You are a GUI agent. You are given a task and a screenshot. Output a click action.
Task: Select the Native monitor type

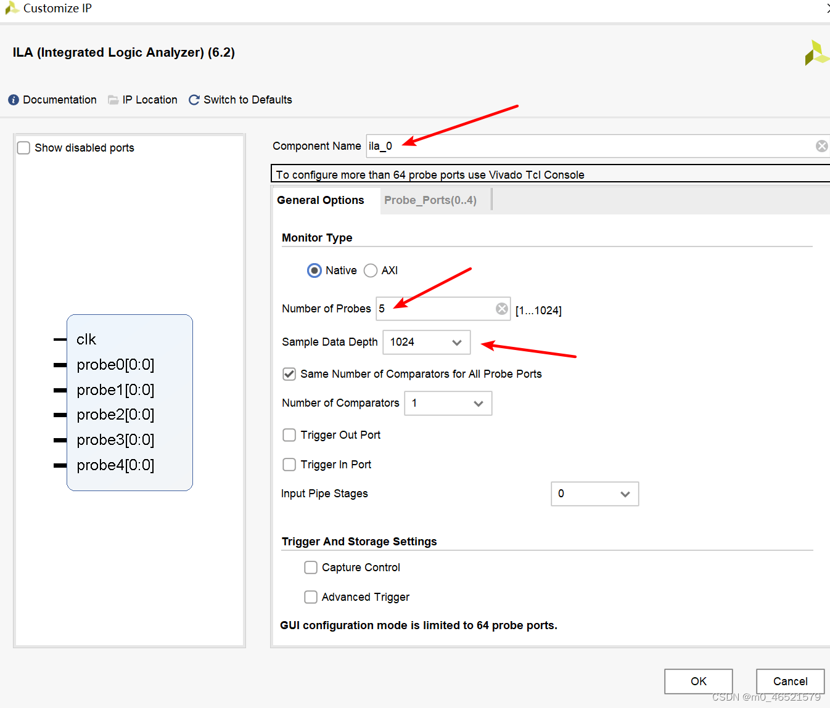pyautogui.click(x=314, y=271)
